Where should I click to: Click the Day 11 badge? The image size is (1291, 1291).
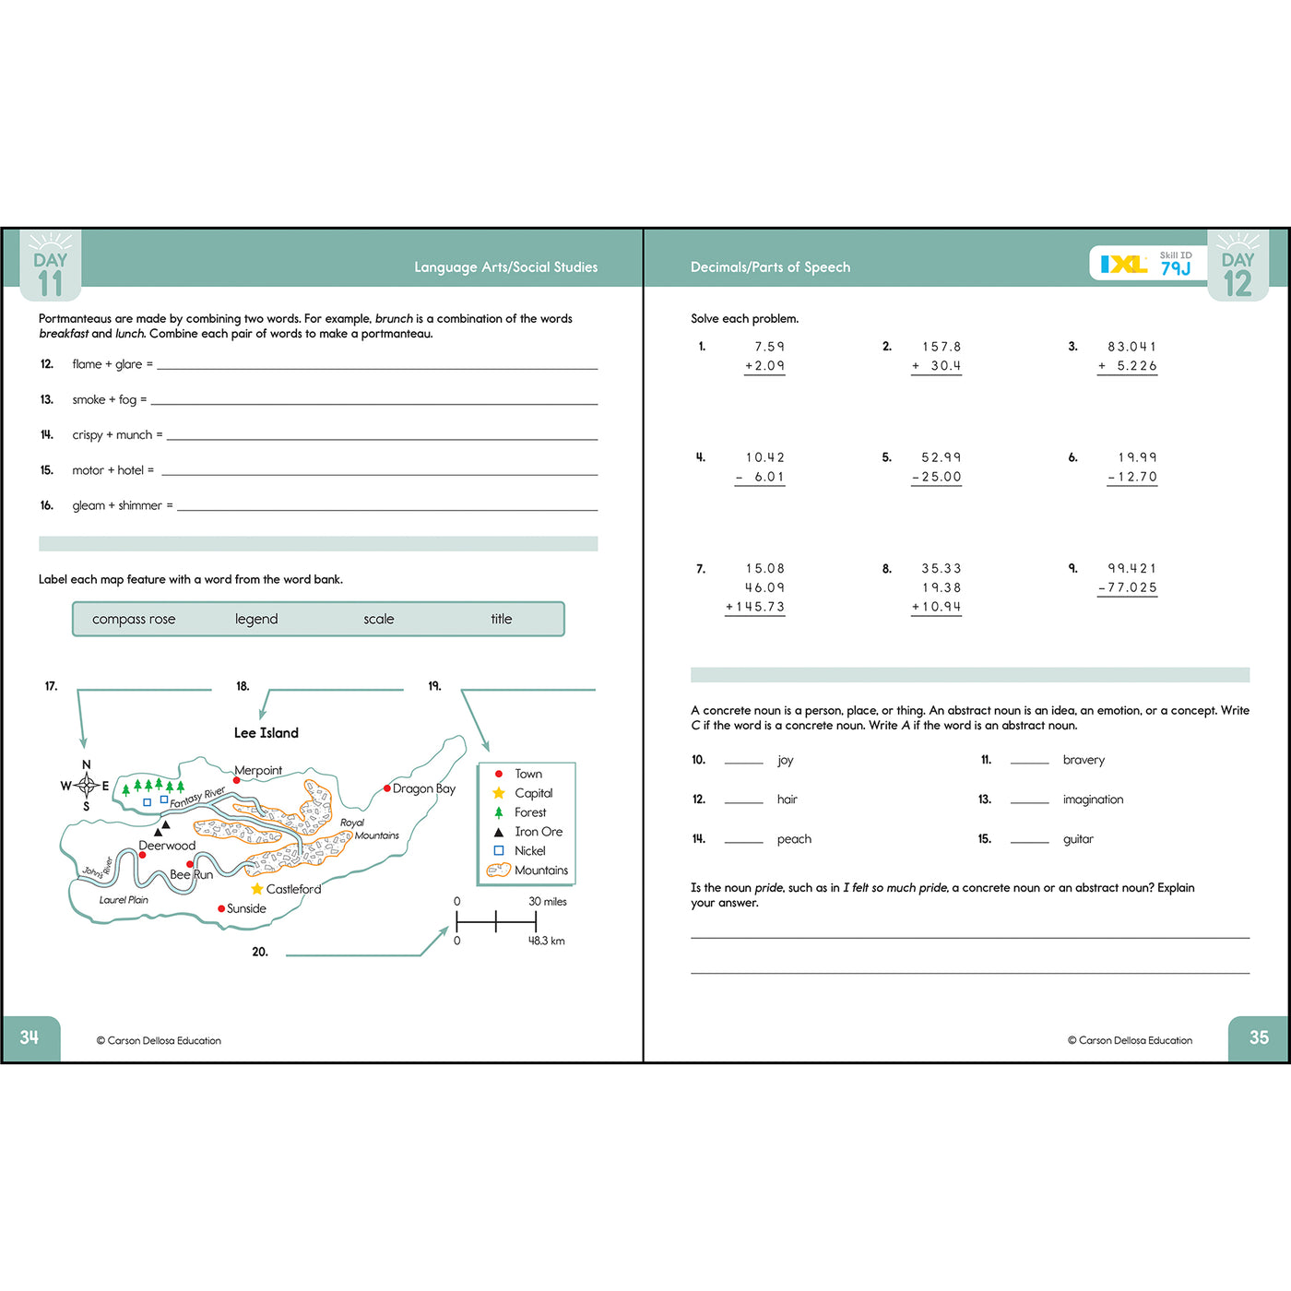coord(51,266)
